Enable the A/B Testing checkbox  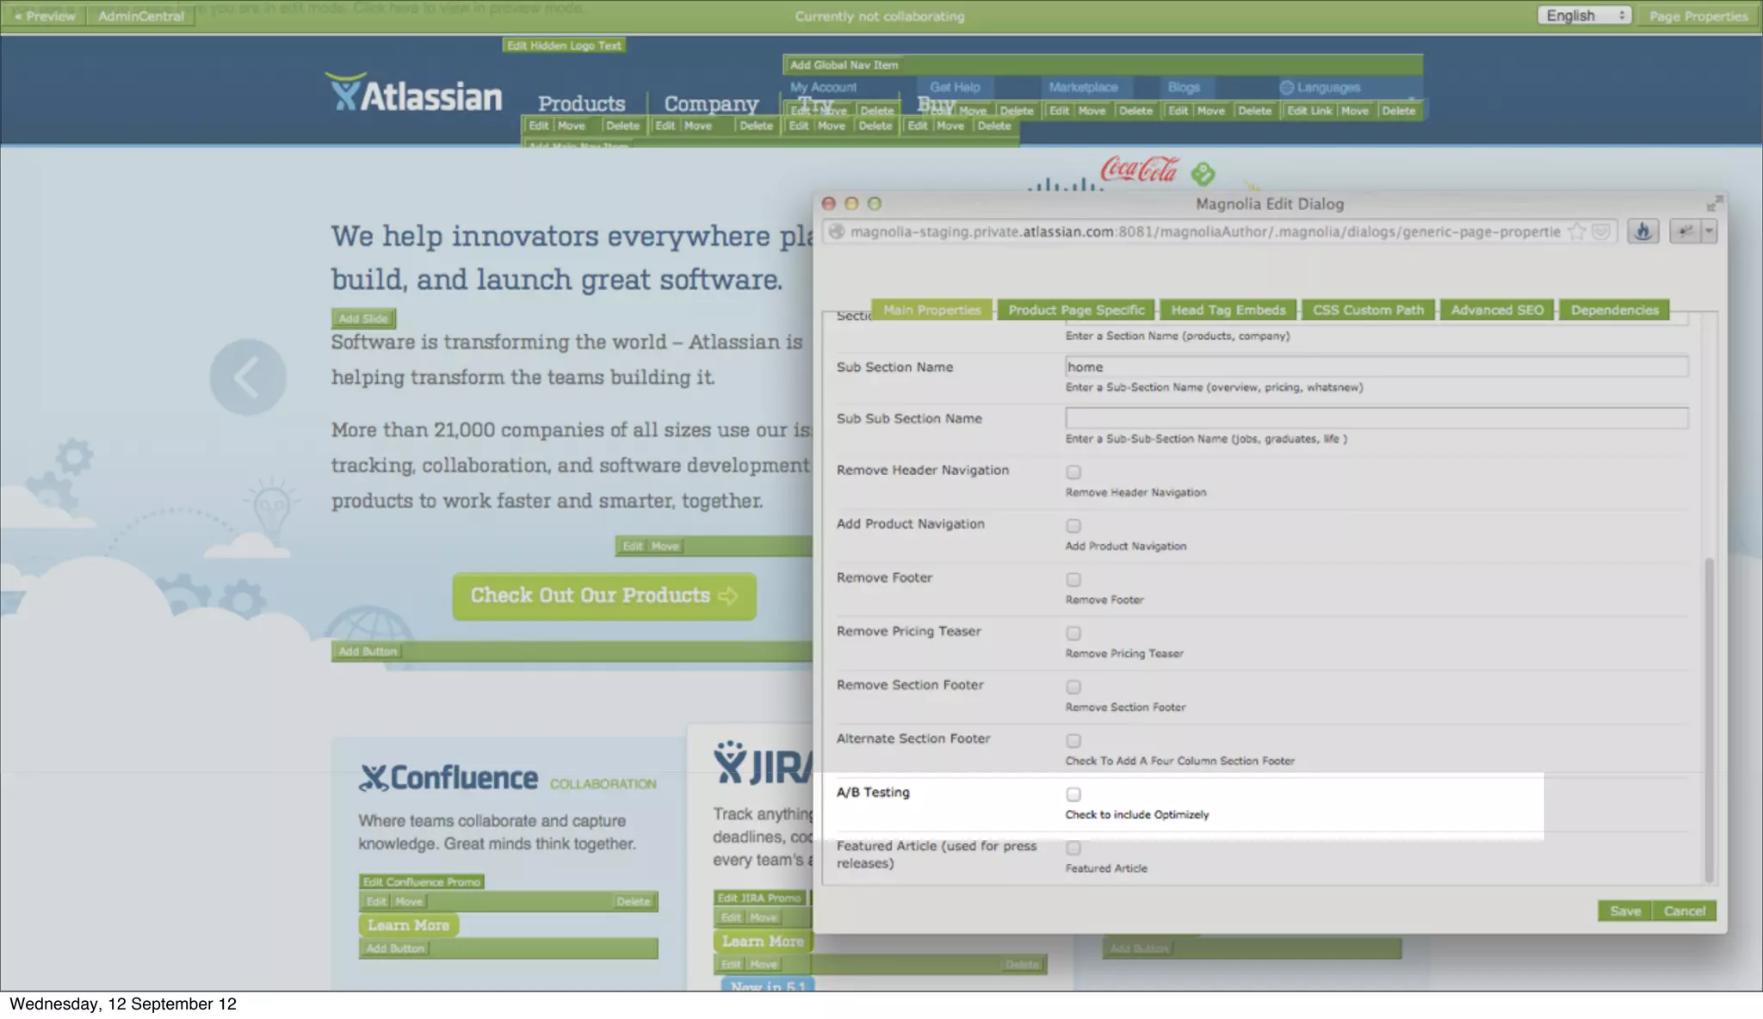click(1073, 794)
